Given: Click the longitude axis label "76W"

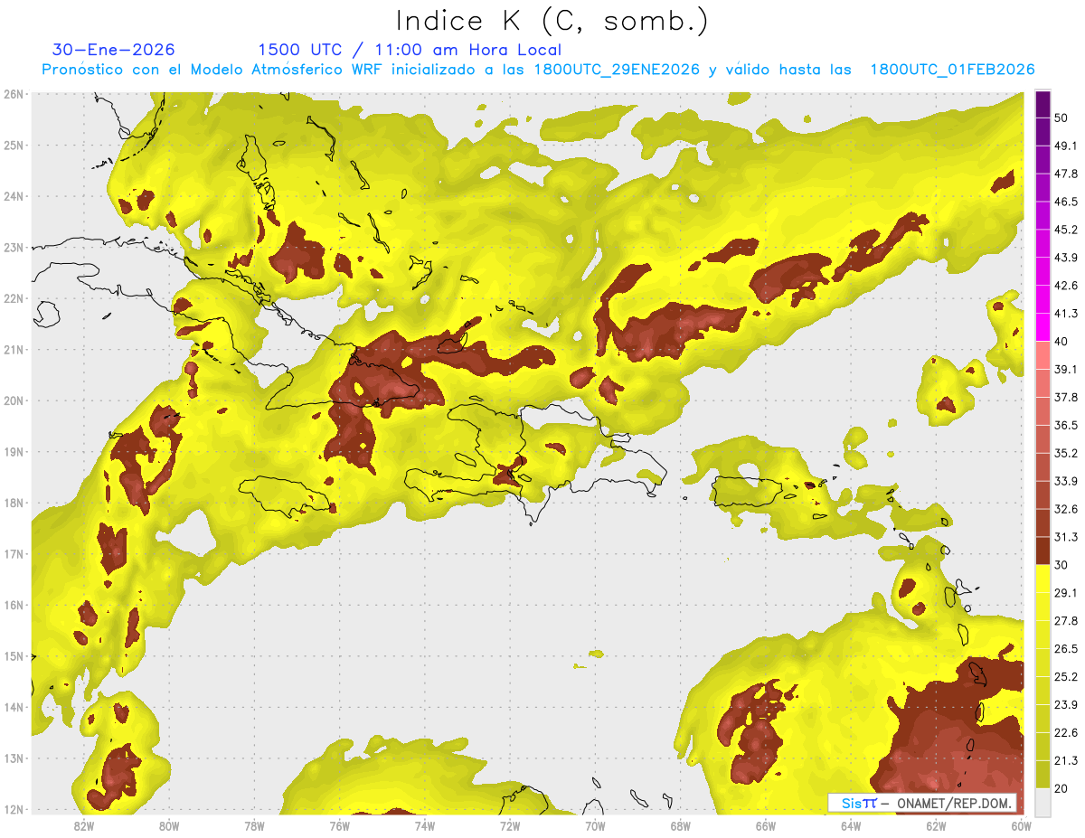Looking at the screenshot, I should coord(339,825).
